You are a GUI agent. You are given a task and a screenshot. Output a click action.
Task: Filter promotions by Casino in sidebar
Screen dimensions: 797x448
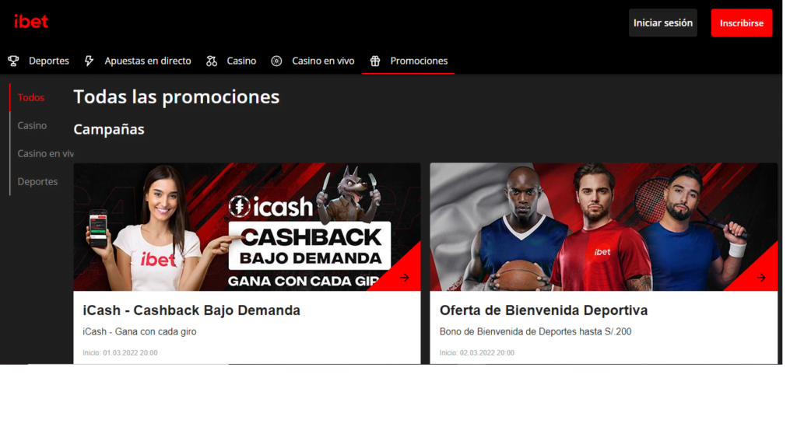click(x=32, y=125)
